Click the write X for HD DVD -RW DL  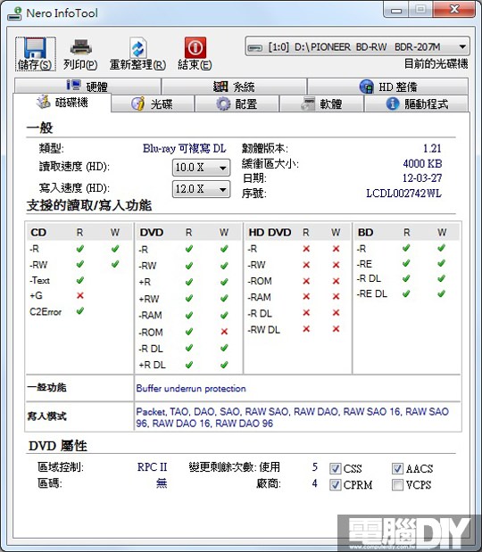(x=337, y=329)
